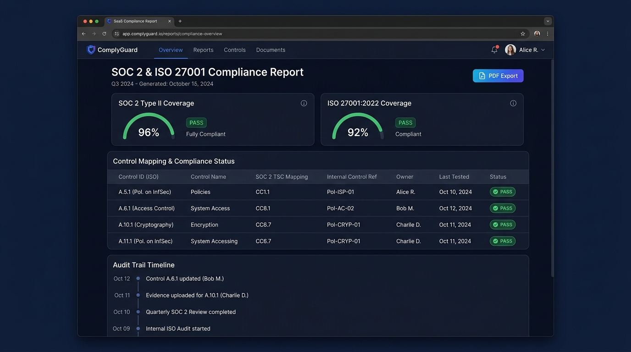This screenshot has height=352, width=631.
Task: Click the 'System Accessing' control name cell
Action: [214, 241]
